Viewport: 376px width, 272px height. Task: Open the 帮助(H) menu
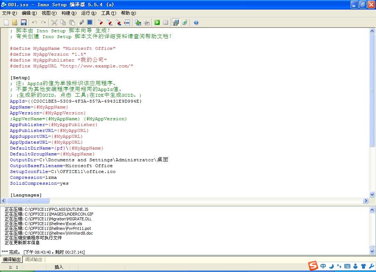[x=129, y=13]
